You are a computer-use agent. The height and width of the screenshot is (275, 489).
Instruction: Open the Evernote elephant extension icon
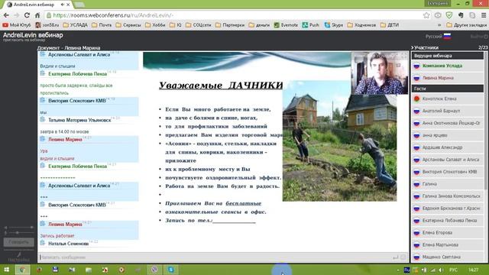(x=461, y=15)
